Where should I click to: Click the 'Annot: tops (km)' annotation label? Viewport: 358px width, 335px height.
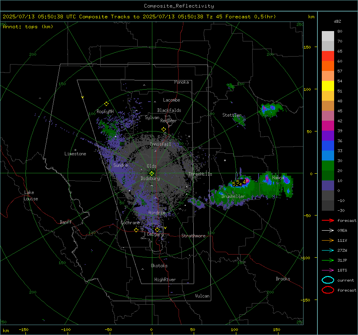click(28, 27)
